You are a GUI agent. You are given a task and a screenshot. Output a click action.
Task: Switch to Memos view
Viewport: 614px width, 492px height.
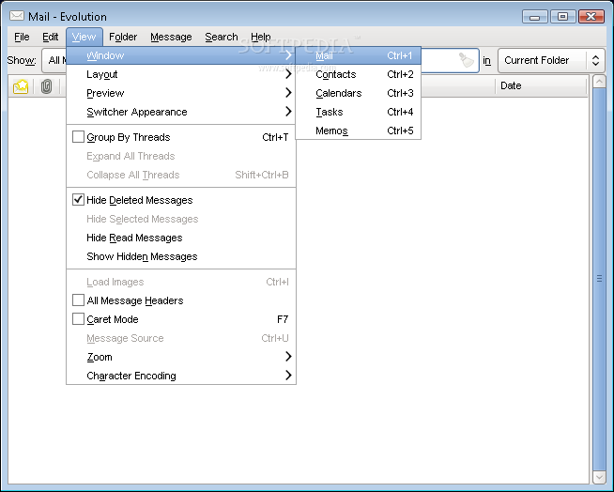click(x=359, y=131)
